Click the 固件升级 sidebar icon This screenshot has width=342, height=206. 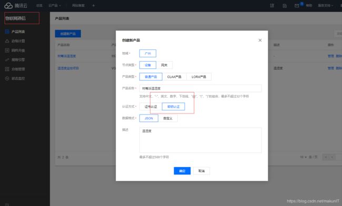(7, 50)
